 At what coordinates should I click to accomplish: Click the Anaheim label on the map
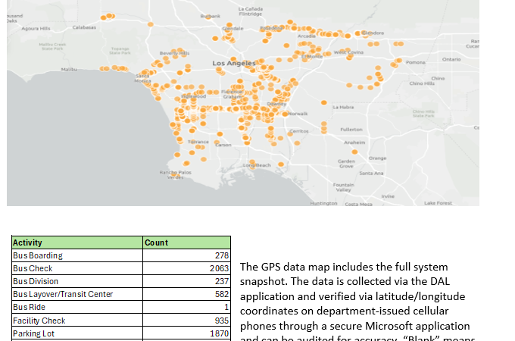pyautogui.click(x=354, y=142)
